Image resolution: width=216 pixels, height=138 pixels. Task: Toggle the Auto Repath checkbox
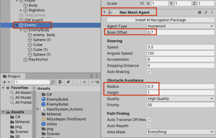point(149,126)
